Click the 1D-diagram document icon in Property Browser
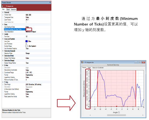 [x=3, y=6]
